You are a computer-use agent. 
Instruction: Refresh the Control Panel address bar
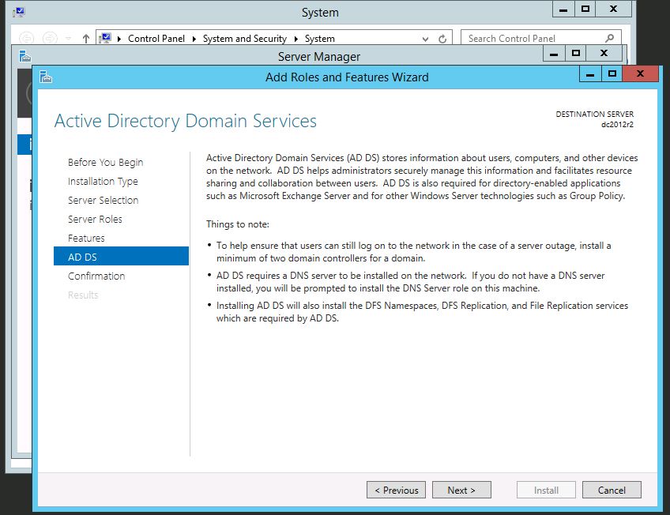(442, 39)
